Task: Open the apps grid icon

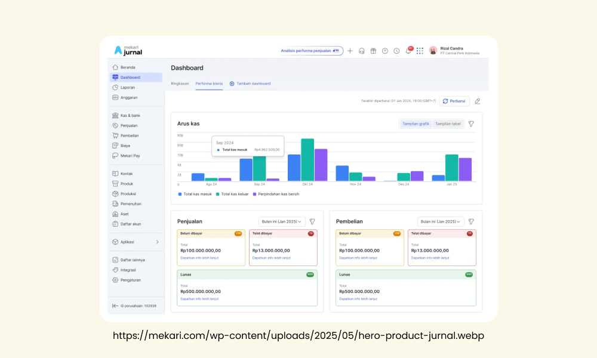Action: click(420, 51)
